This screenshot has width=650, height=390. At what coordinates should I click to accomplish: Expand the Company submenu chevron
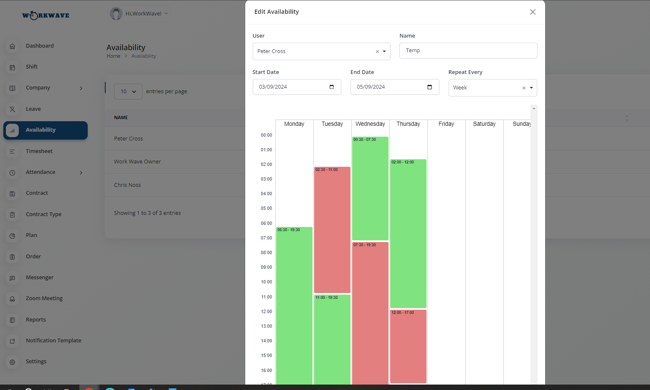81,88
